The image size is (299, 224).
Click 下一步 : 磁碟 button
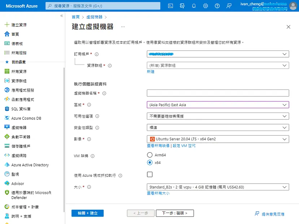(x=175, y=213)
